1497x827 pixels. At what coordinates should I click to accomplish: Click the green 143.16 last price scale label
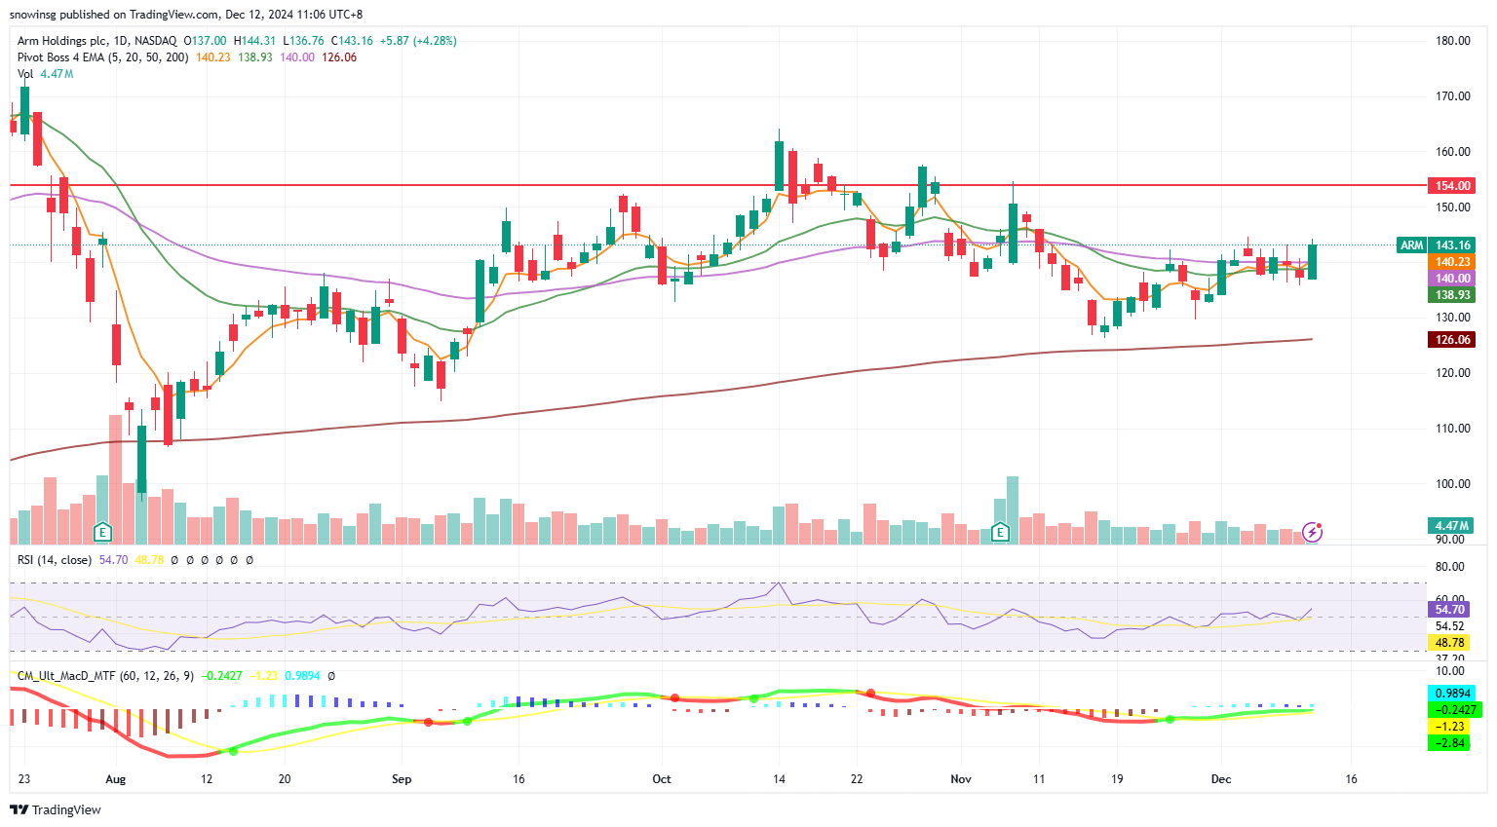coord(1452,245)
